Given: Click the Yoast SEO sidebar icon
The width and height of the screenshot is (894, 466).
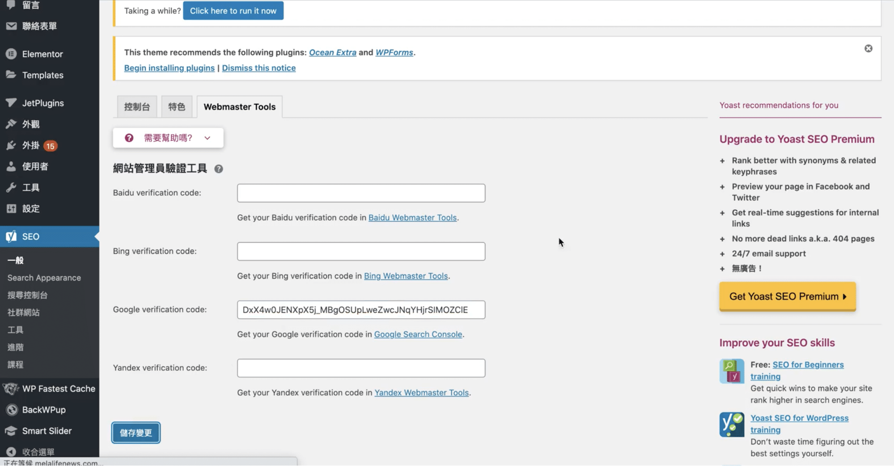Looking at the screenshot, I should pos(11,236).
